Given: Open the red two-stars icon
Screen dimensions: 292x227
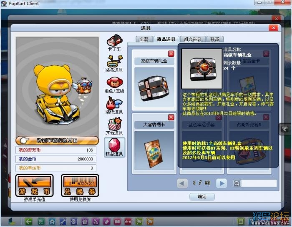Looking at the screenshot, I should [x=128, y=222].
